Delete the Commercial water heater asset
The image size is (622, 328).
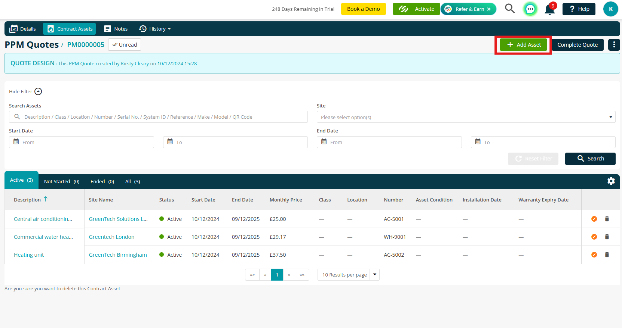click(x=607, y=237)
